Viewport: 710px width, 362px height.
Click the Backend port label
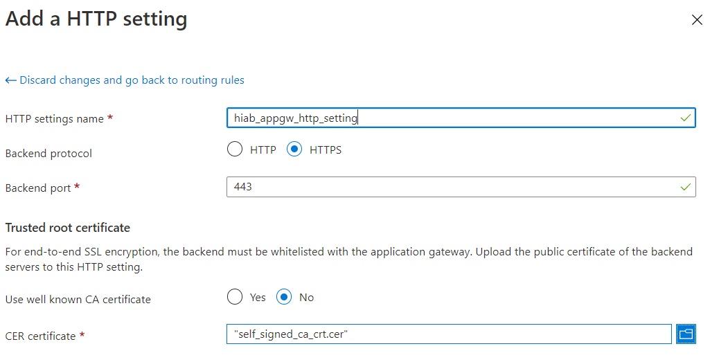(37, 188)
